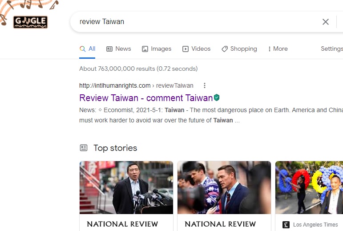Screen dimensions: 343x231
Task: Open the three-dot menu beside result URL
Action: (x=205, y=85)
